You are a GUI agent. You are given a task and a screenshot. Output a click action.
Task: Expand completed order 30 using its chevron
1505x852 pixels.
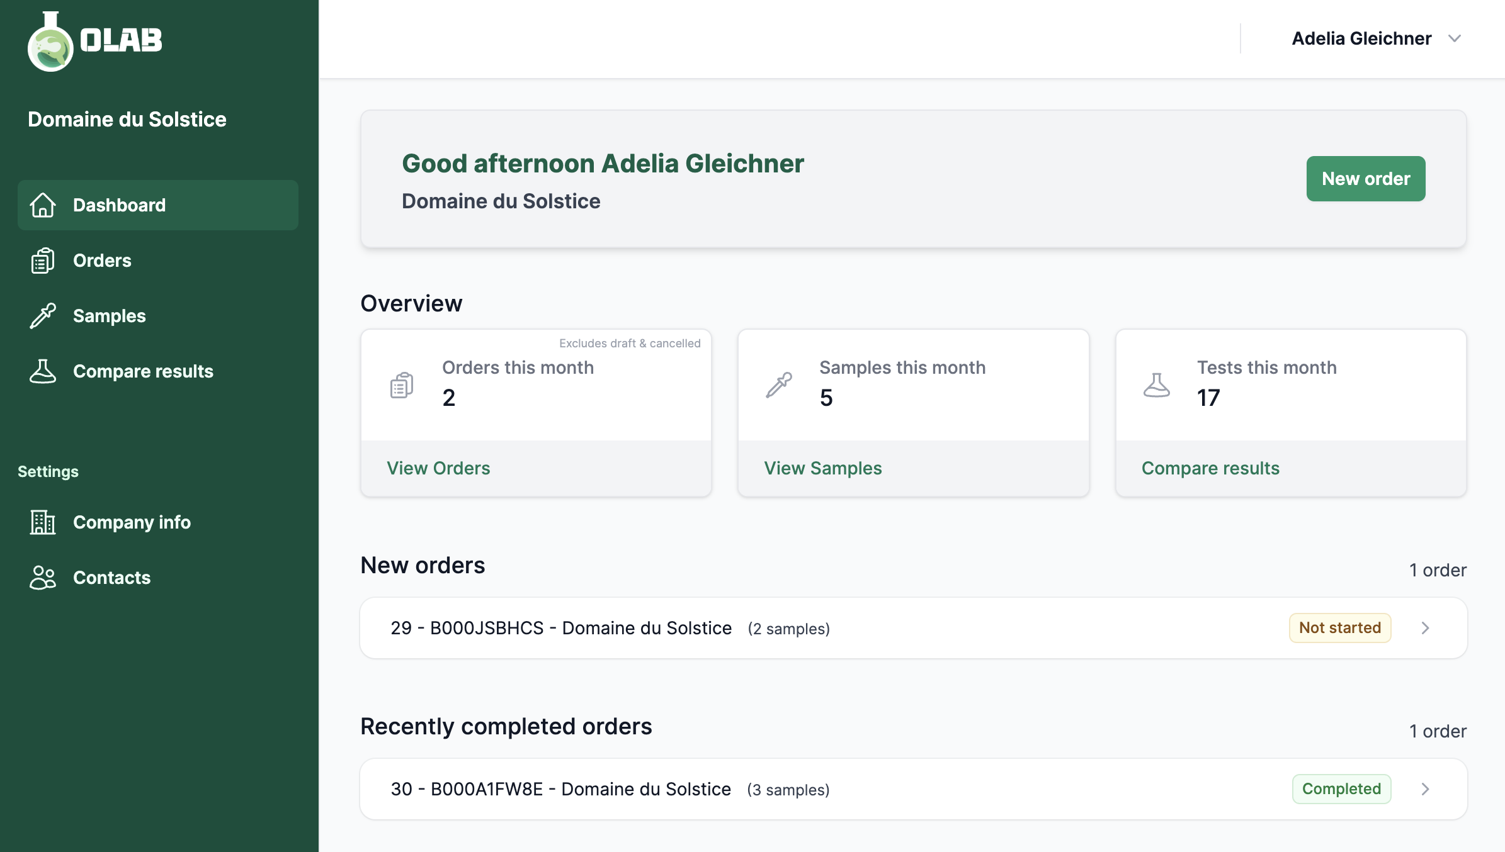pyautogui.click(x=1426, y=789)
